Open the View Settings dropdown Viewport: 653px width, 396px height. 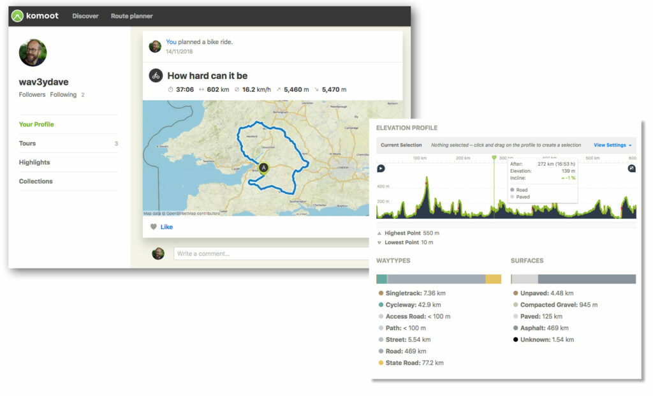point(612,145)
